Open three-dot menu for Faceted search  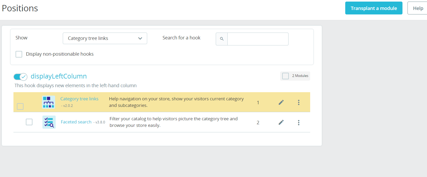(299, 123)
